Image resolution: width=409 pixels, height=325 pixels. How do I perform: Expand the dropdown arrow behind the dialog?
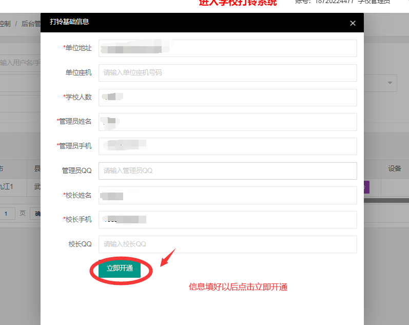(390, 83)
